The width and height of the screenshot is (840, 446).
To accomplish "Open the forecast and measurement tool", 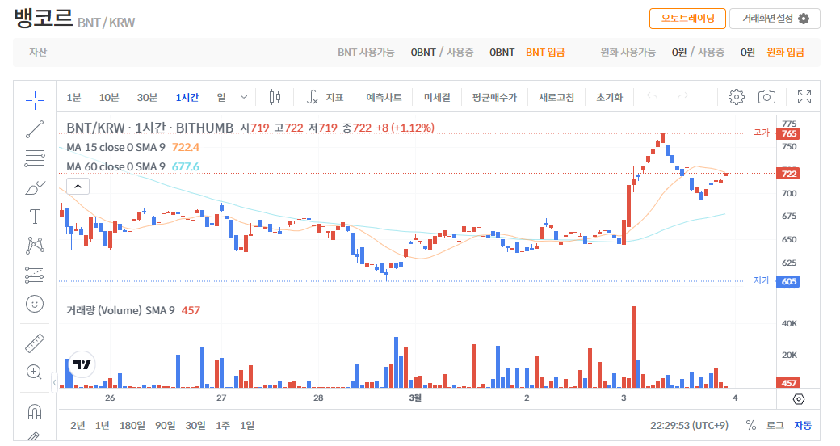I will 35,275.
